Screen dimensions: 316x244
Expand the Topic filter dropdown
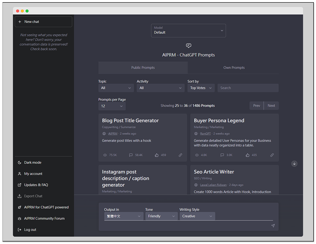click(116, 88)
